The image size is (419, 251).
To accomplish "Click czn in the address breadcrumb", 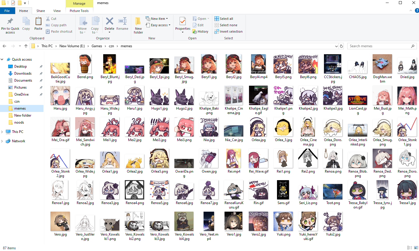I will coord(111,46).
